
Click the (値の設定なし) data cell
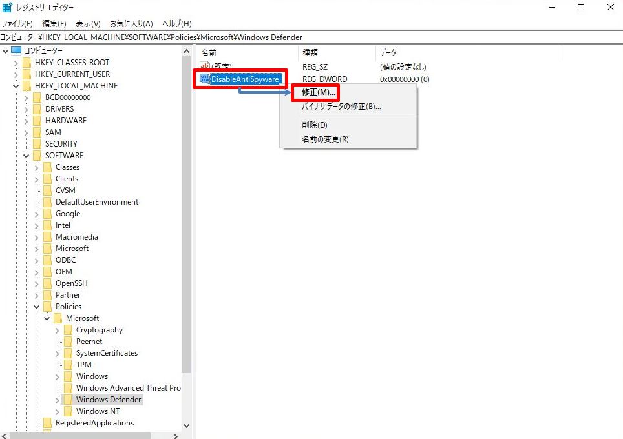[x=403, y=66]
